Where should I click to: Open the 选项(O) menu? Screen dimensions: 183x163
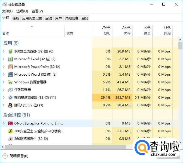tap(22, 11)
